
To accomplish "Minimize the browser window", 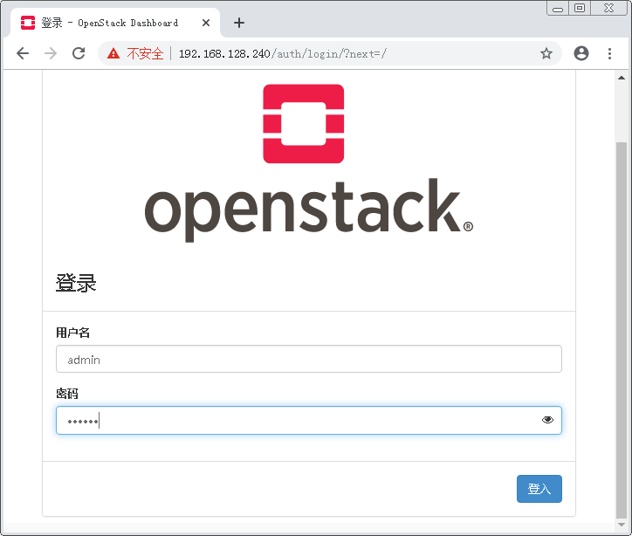I will [x=558, y=8].
